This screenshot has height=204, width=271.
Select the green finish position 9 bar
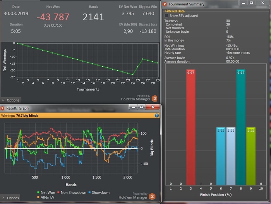[251, 156]
